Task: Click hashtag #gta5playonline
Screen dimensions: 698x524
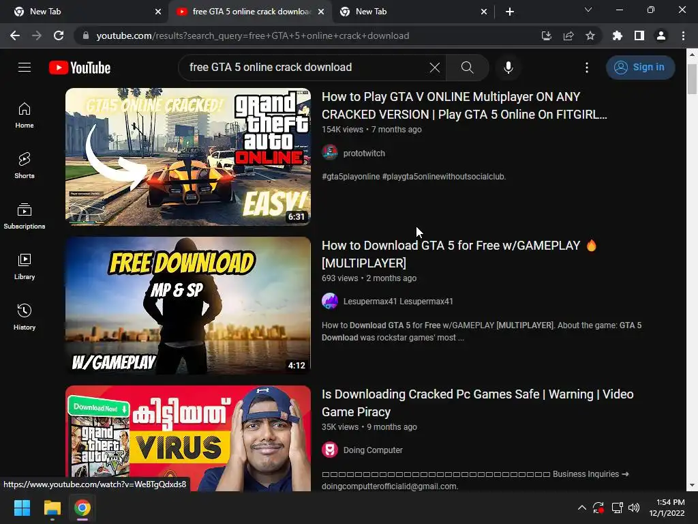Action: [x=351, y=177]
